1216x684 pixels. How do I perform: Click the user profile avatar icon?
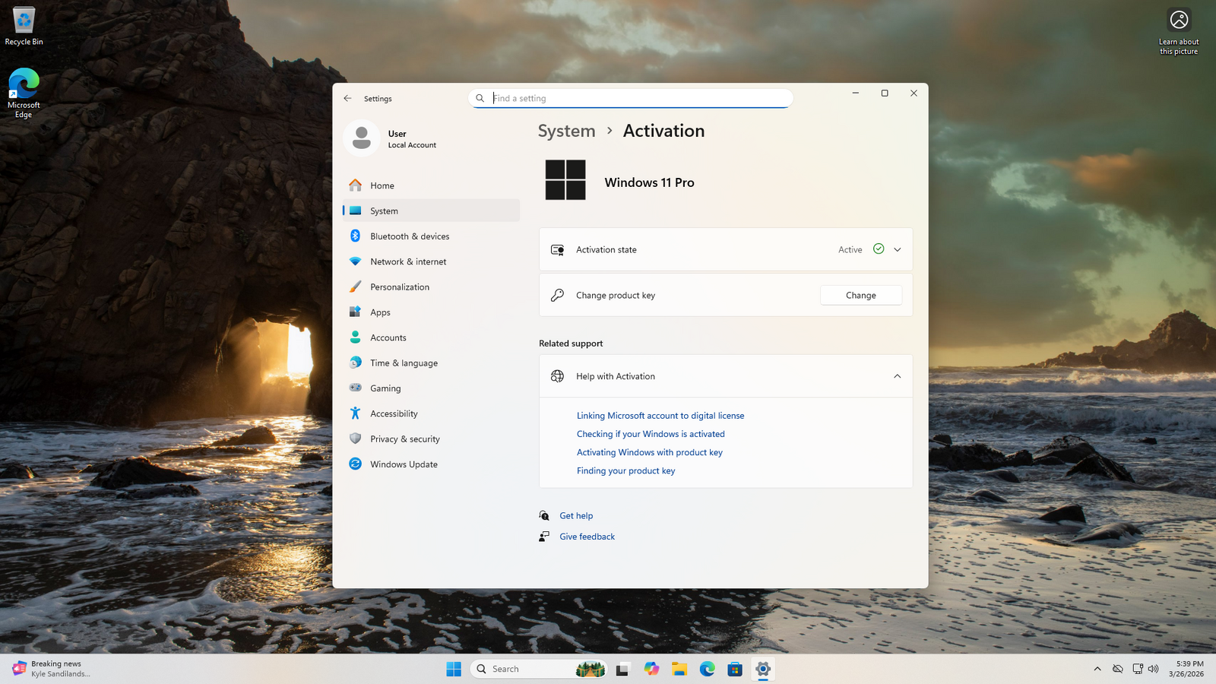point(362,138)
